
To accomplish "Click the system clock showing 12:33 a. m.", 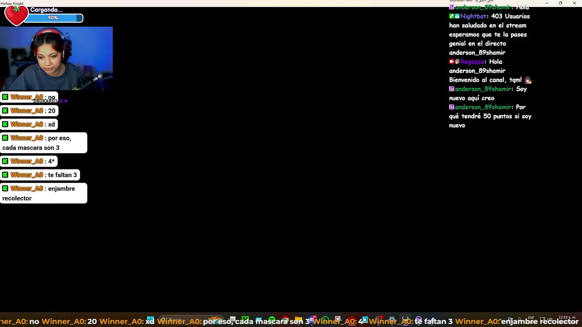I will coord(567,317).
